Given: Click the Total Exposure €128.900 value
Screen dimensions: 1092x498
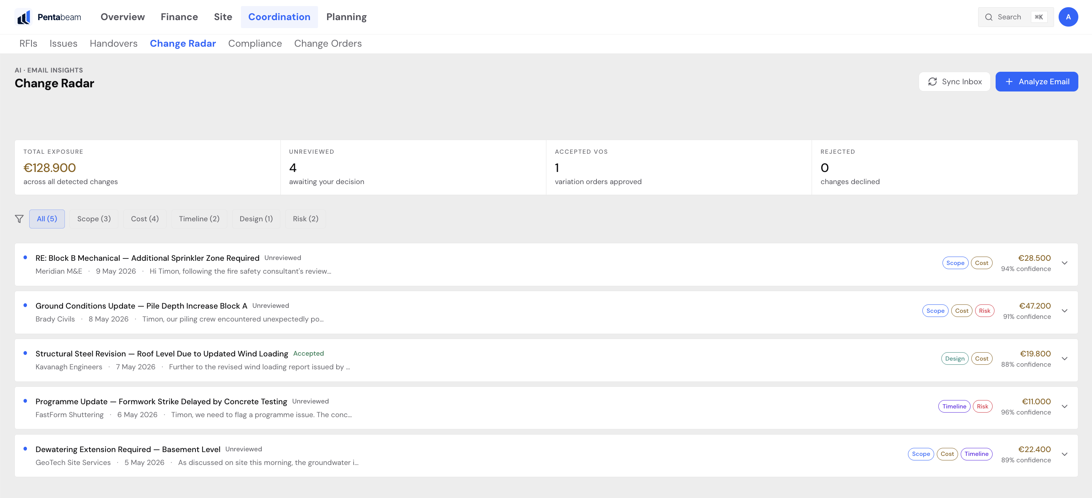Looking at the screenshot, I should pyautogui.click(x=50, y=168).
